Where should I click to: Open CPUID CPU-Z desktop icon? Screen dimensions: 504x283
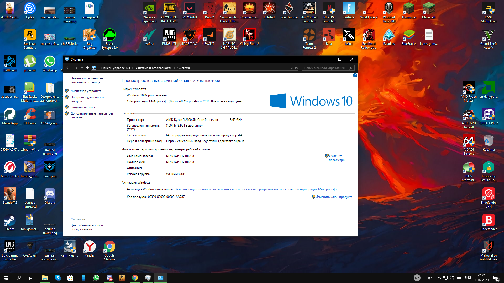489,116
